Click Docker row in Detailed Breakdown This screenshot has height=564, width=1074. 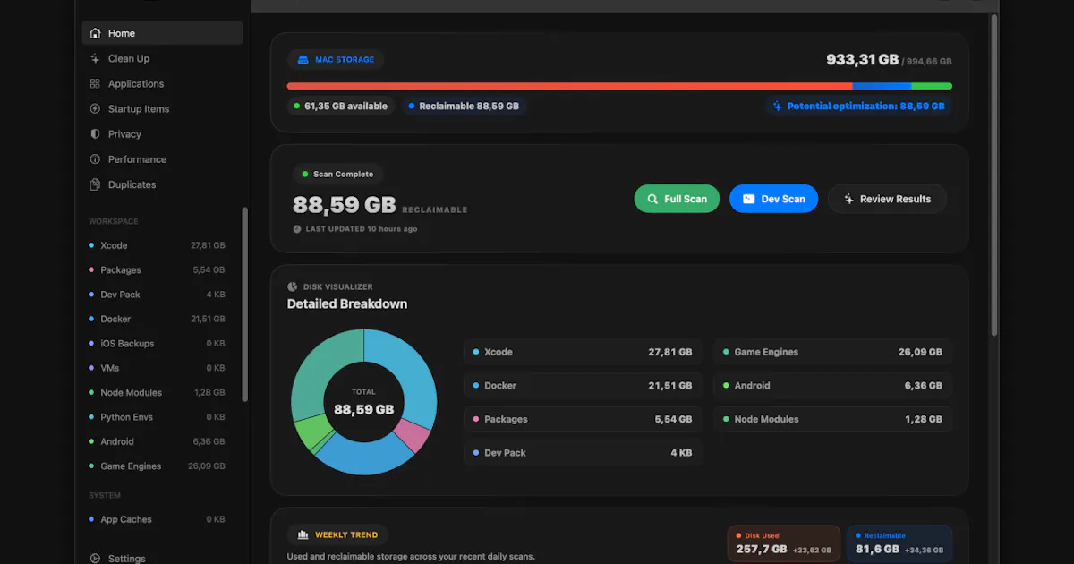point(583,386)
